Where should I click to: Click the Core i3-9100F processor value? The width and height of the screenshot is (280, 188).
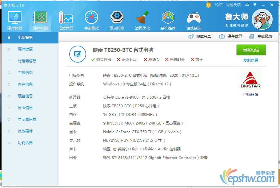[x=136, y=97]
